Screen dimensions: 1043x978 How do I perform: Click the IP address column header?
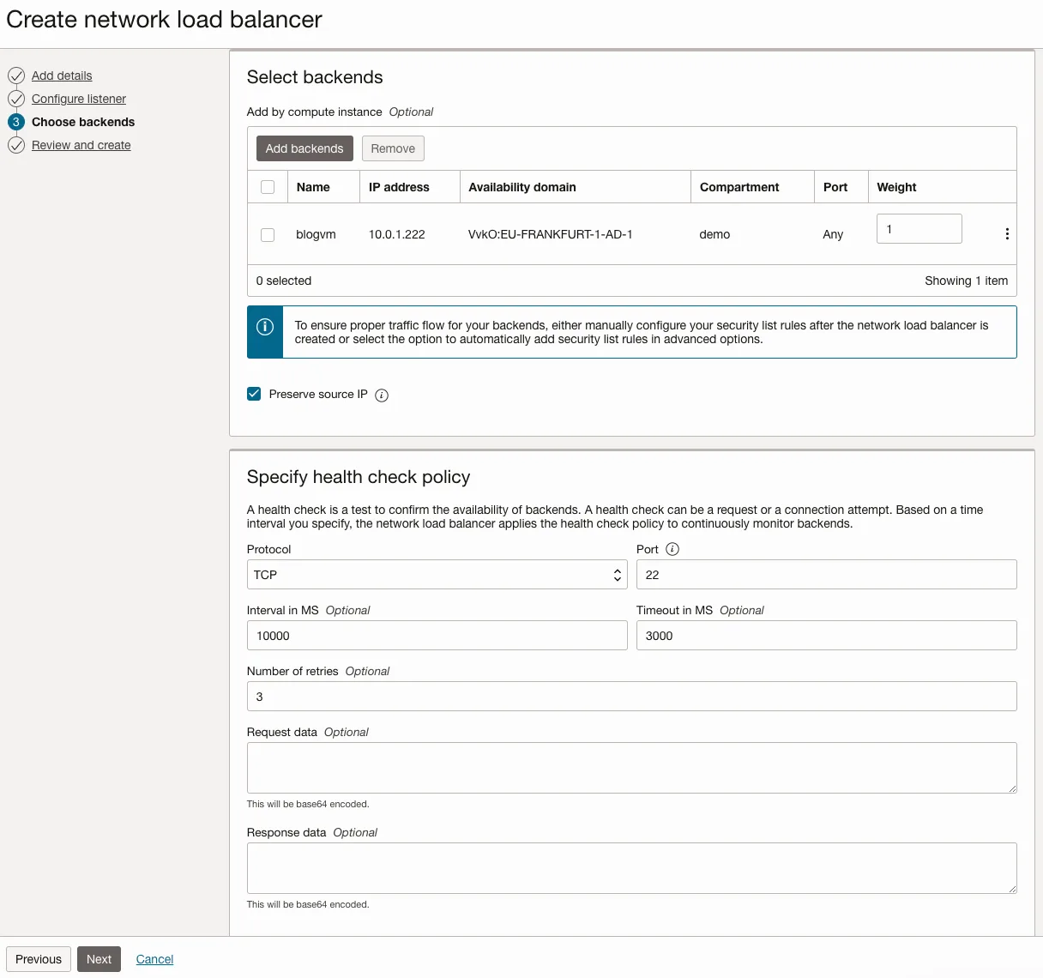click(x=399, y=187)
